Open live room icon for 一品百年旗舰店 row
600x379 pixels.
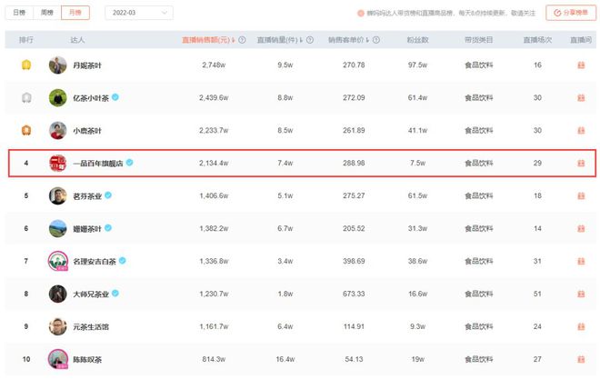click(581, 164)
